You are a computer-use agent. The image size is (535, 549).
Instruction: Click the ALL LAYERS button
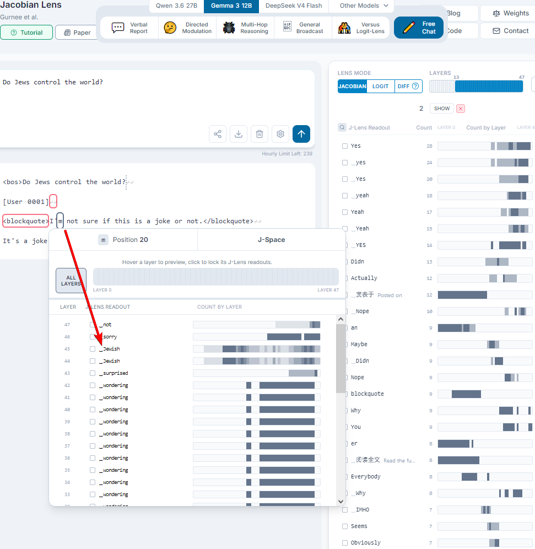[x=71, y=281]
